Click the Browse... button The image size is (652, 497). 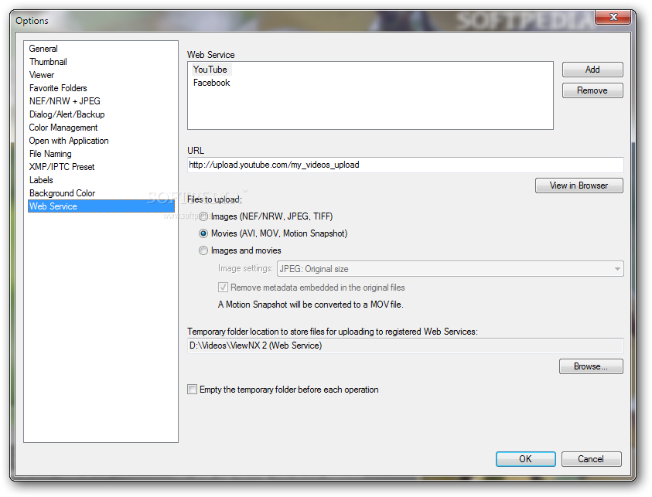(x=591, y=366)
